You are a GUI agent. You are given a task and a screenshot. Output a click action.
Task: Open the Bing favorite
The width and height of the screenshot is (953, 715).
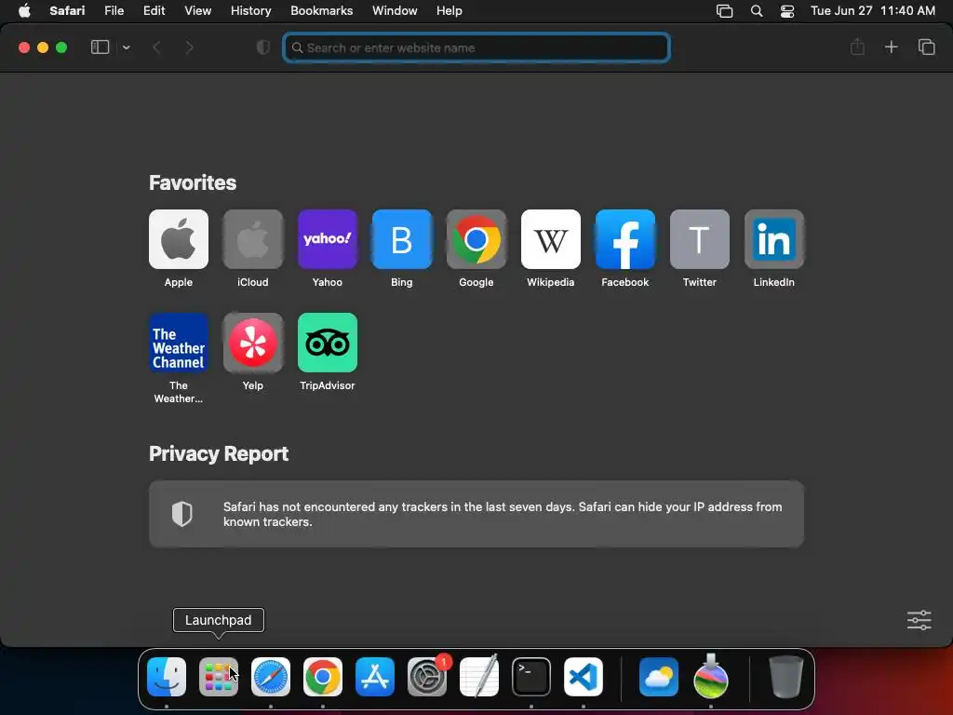click(x=402, y=239)
